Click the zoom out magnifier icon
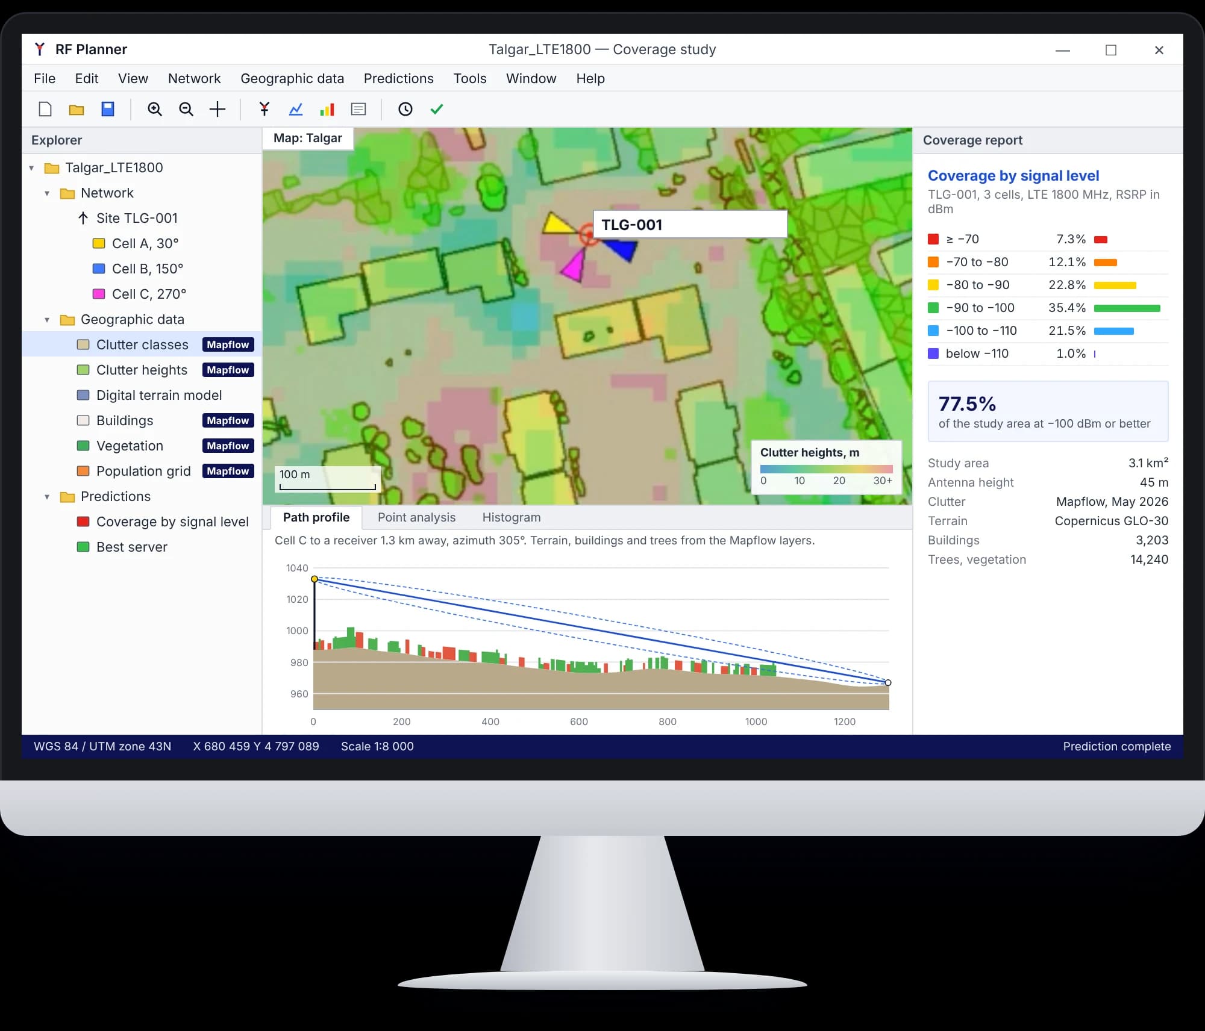The width and height of the screenshot is (1205, 1031). click(x=186, y=109)
